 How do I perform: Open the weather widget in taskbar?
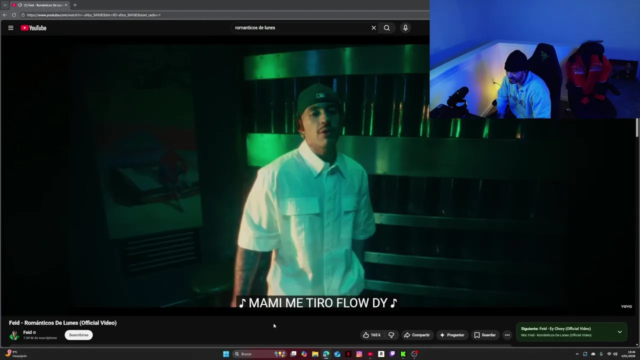pyautogui.click(x=15, y=354)
